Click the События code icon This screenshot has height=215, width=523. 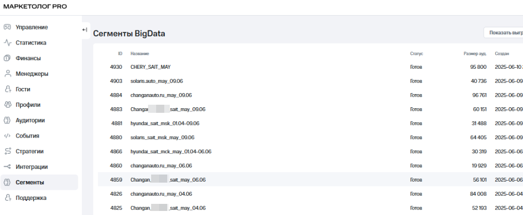pyautogui.click(x=8, y=136)
